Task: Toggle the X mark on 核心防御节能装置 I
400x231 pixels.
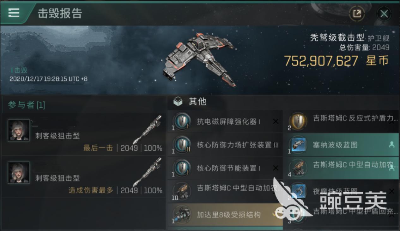Action: pyautogui.click(x=276, y=168)
